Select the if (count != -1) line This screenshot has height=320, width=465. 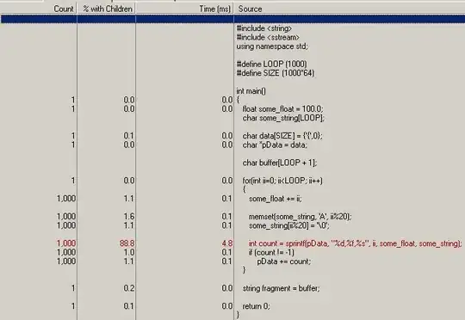[271, 252]
